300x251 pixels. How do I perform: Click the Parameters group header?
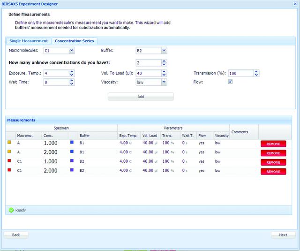pos(173,128)
